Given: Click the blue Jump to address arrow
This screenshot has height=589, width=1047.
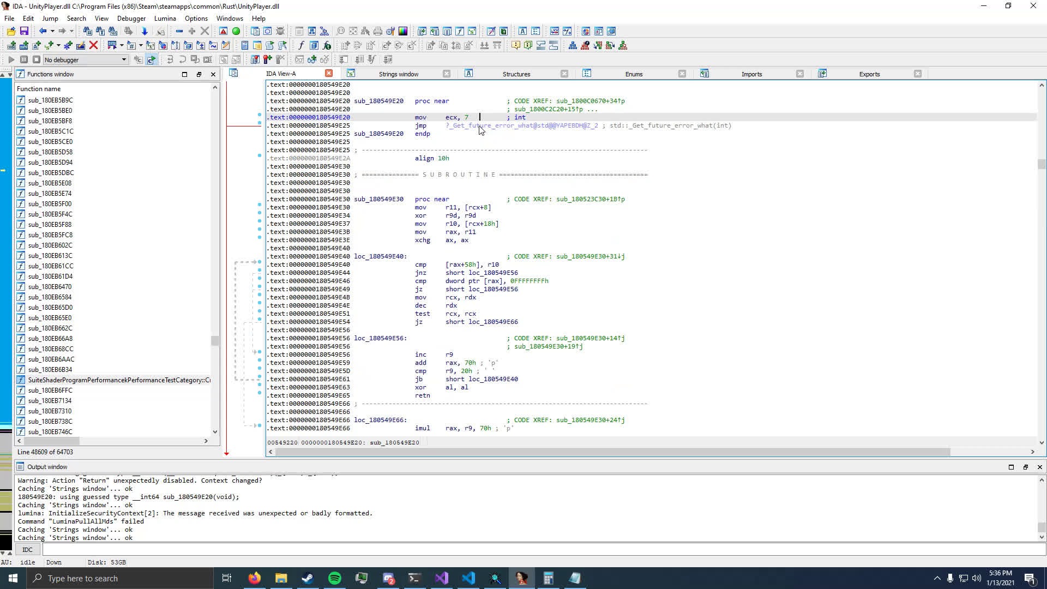Looking at the screenshot, I should 145,31.
